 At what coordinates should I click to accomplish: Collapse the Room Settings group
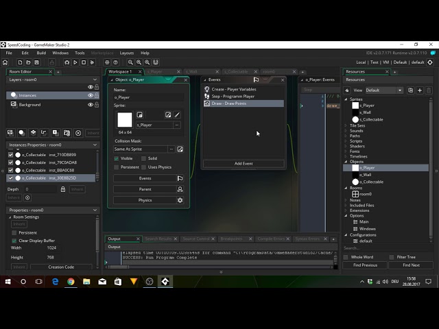click(10, 217)
